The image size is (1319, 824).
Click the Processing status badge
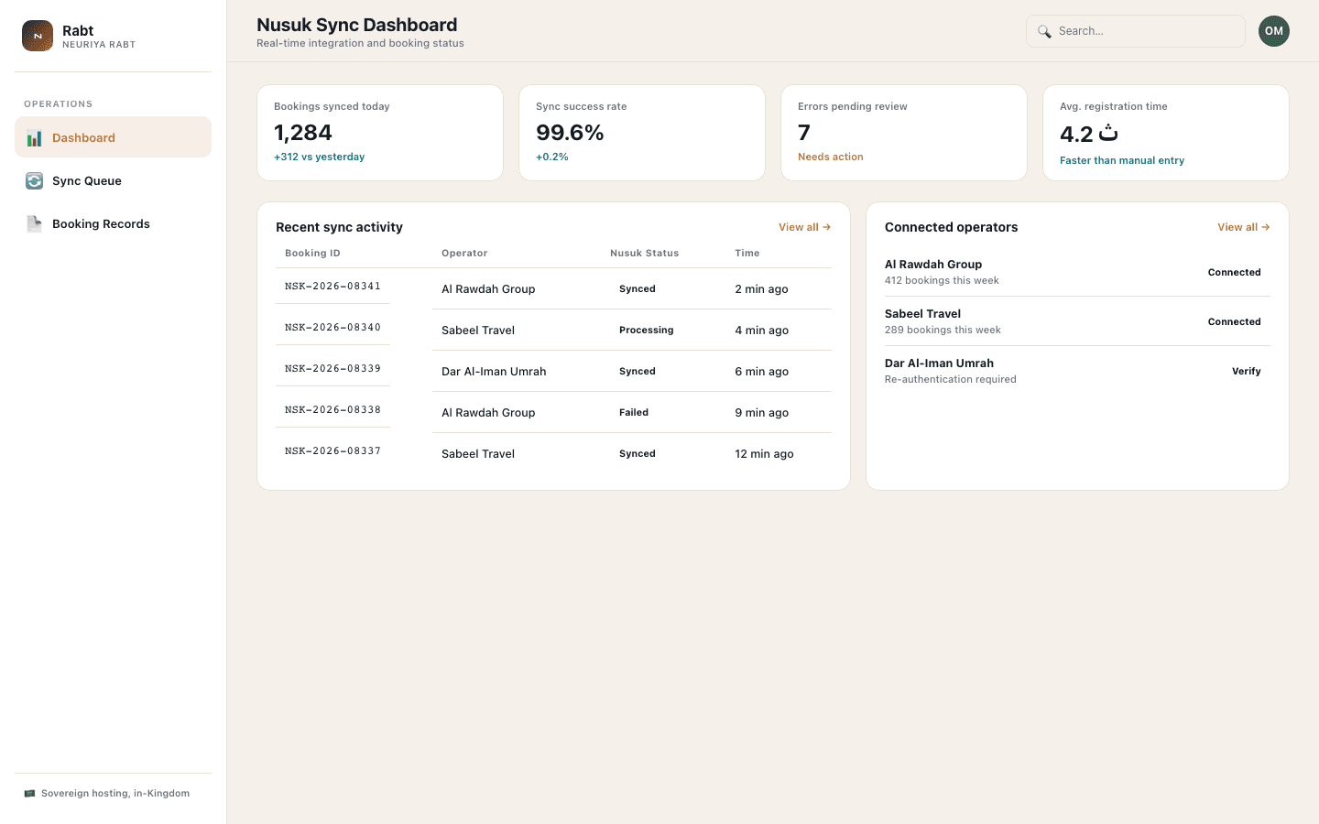[x=647, y=330]
